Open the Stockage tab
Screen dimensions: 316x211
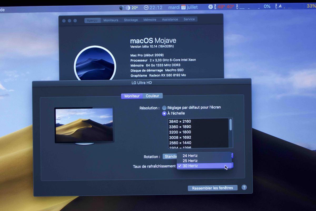(131, 20)
